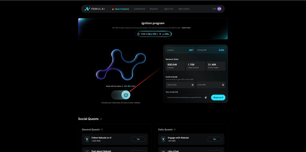
Task: Click the Follow Nebulai on X title
Action: (101, 138)
